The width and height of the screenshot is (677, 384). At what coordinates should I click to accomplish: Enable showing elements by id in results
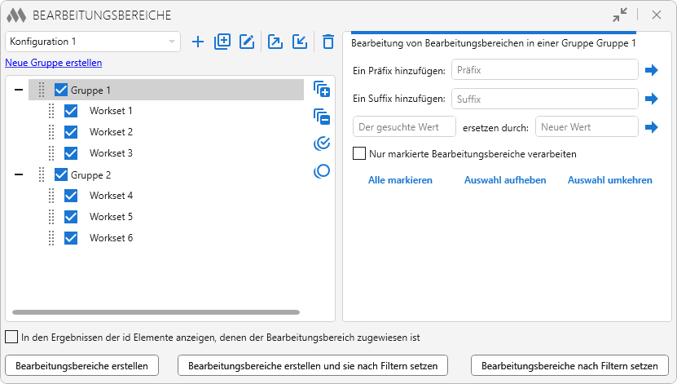(11, 337)
